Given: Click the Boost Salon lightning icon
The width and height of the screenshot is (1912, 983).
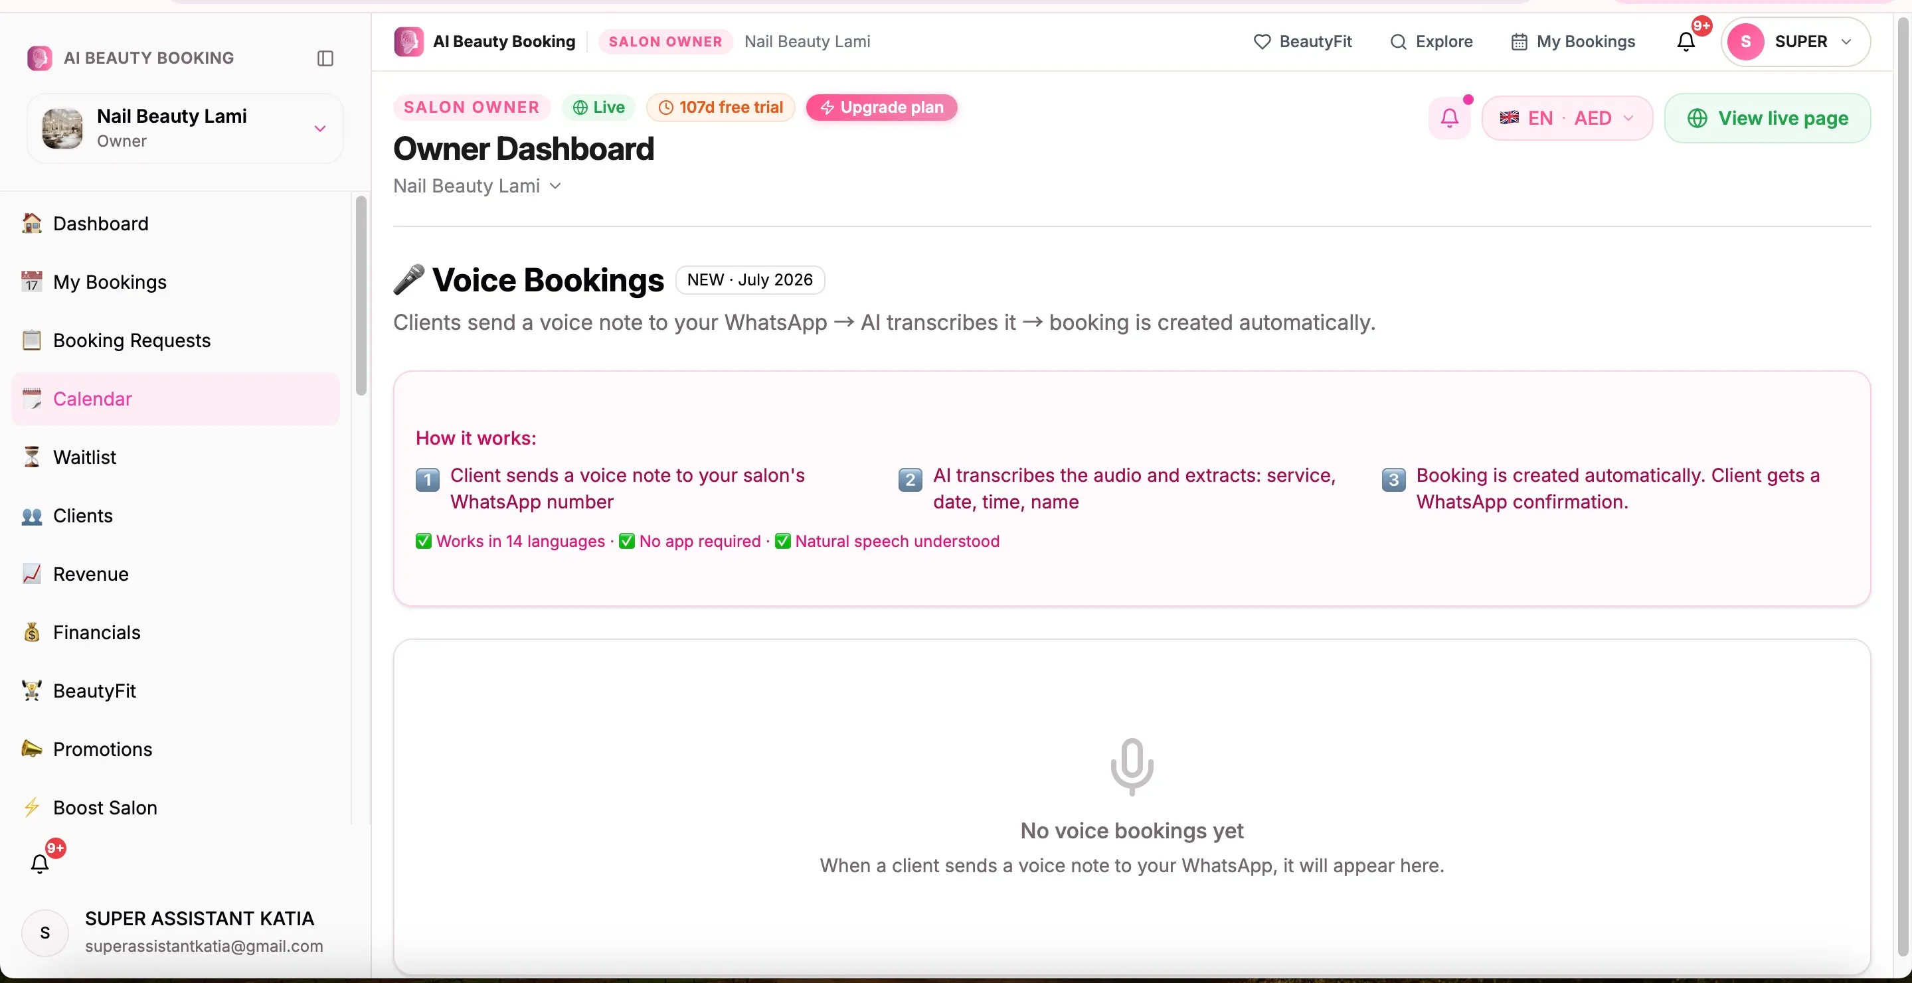Looking at the screenshot, I should click(x=31, y=807).
